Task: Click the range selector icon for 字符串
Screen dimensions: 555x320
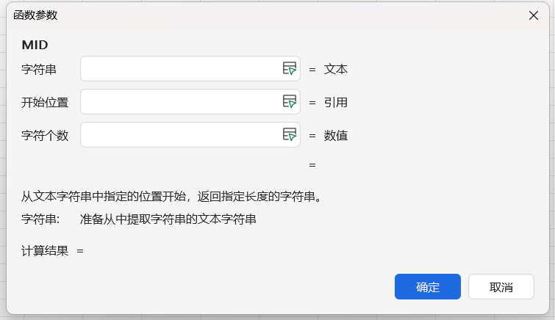Action: pyautogui.click(x=290, y=69)
